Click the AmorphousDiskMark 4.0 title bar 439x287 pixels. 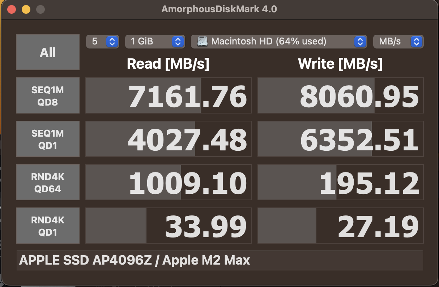(219, 9)
